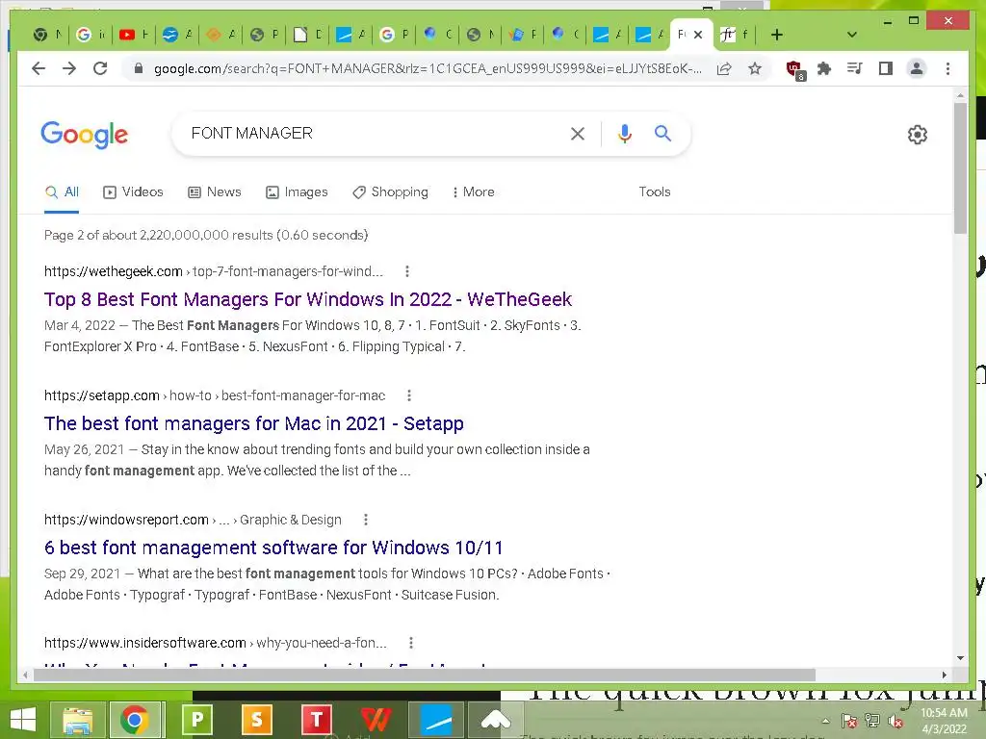The width and height of the screenshot is (986, 739).
Task: Click the scroll-right arrow of horizontal scrollbar
Action: point(945,675)
